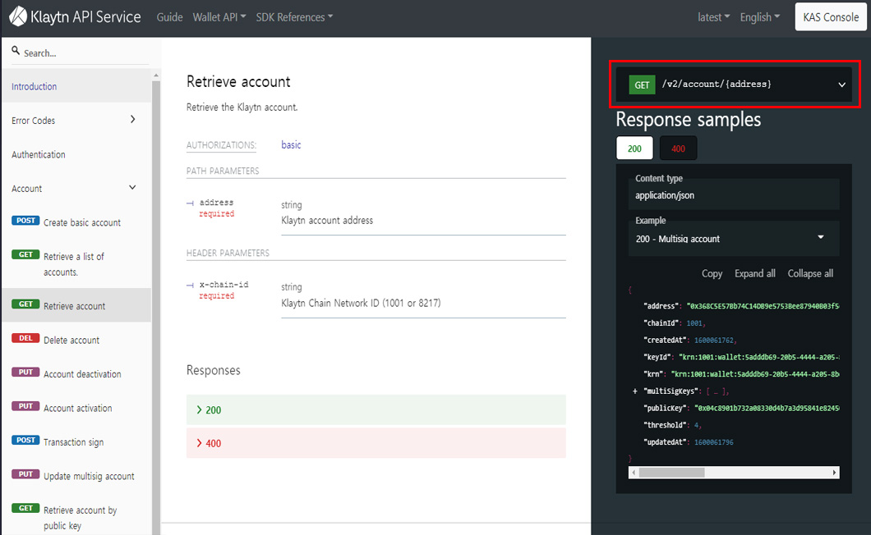This screenshot has width=871, height=535.
Task: Click the Copy button in response sample
Action: (x=712, y=273)
